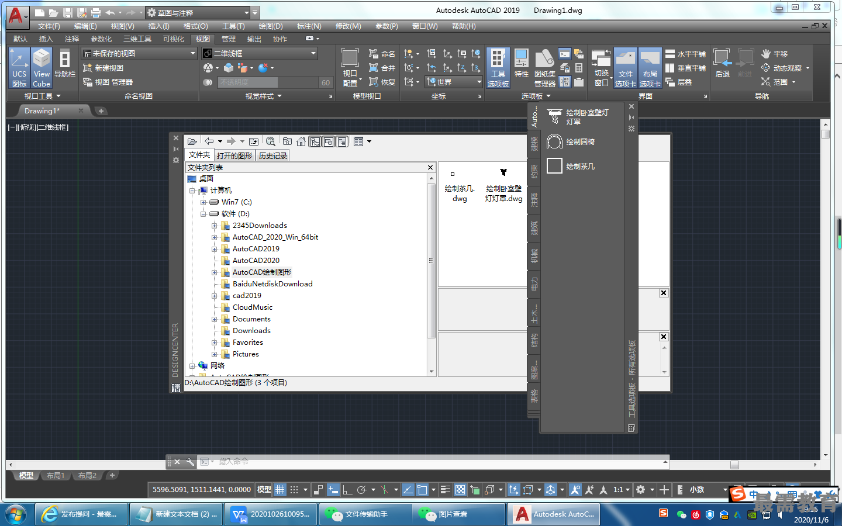Select the 绘制茶几.dwg file thumbnail
Image resolution: width=842 pixels, height=526 pixels.
460,187
